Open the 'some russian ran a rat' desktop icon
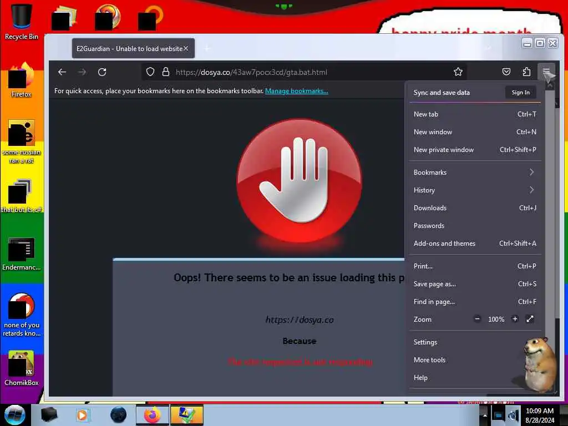The height and width of the screenshot is (426, 568). tap(22, 141)
